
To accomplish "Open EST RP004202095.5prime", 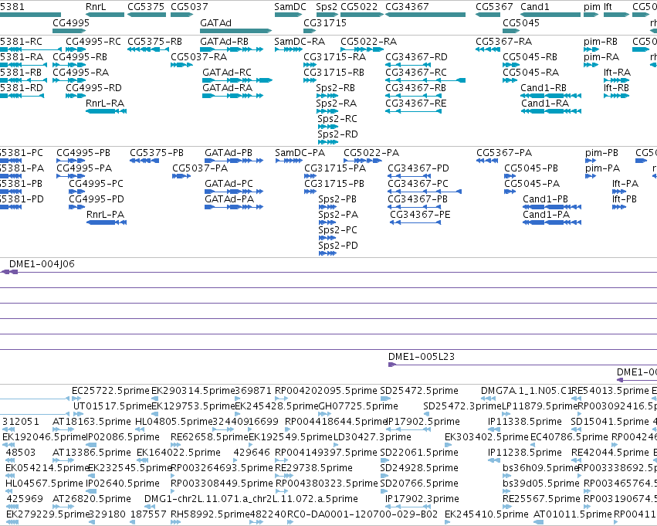I will (x=326, y=391).
